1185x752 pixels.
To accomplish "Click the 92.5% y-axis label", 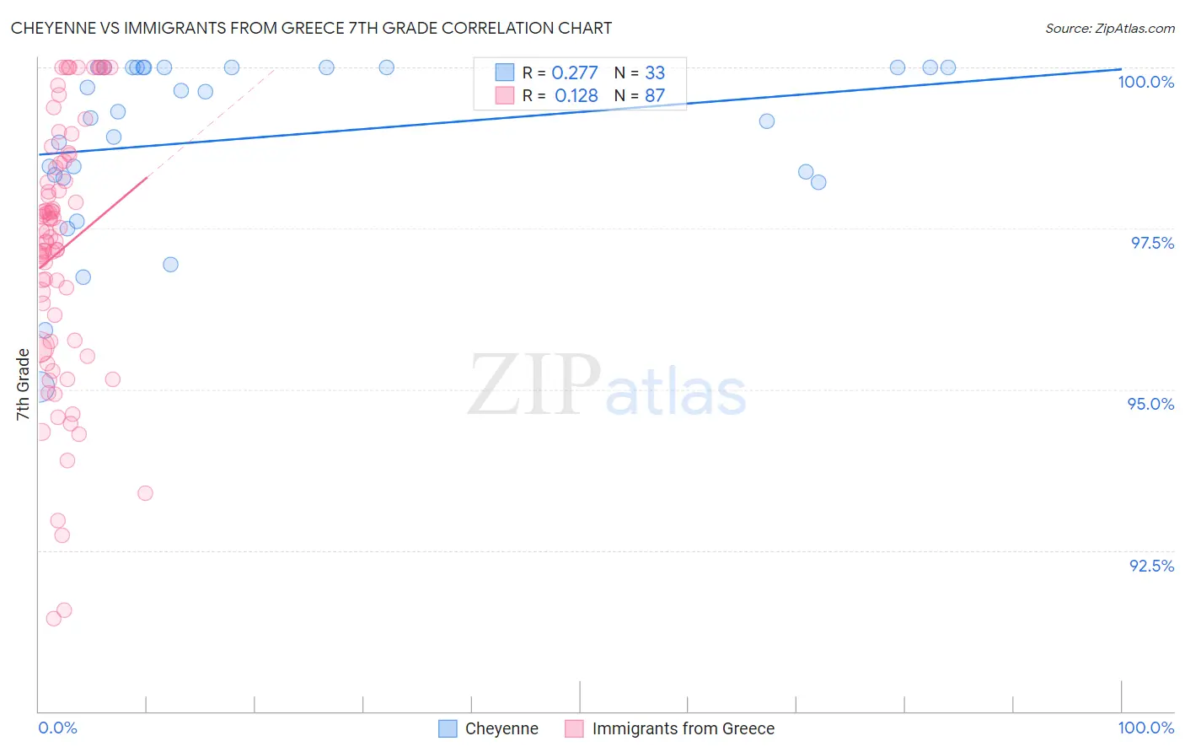I will (x=1151, y=566).
